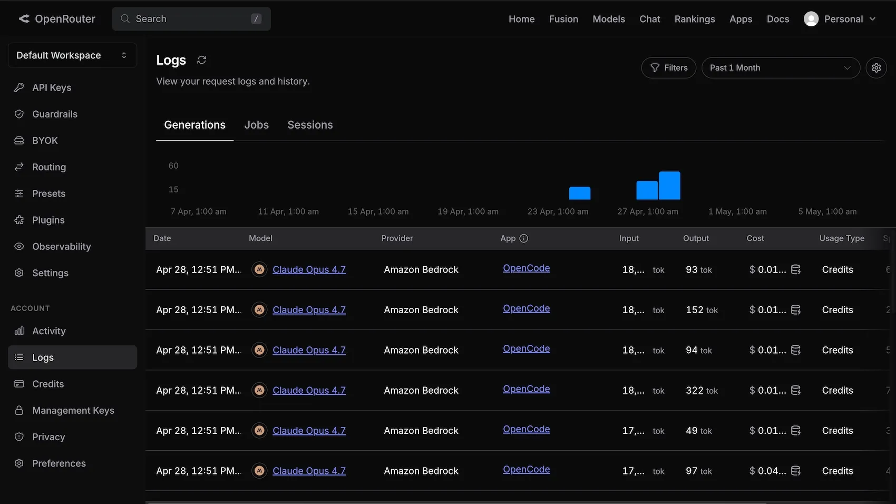Open the Models page

[x=609, y=19]
